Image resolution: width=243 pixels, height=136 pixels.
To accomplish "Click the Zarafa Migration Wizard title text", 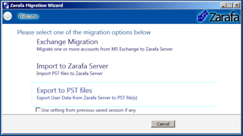I will (37, 5).
